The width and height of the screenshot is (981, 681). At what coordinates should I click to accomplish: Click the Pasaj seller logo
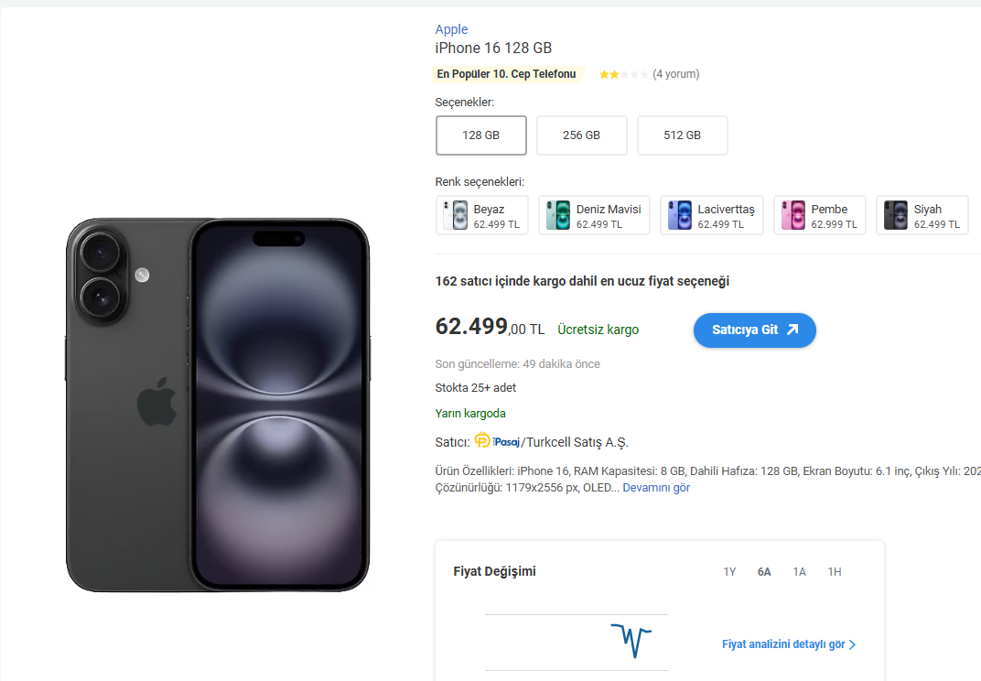click(497, 441)
